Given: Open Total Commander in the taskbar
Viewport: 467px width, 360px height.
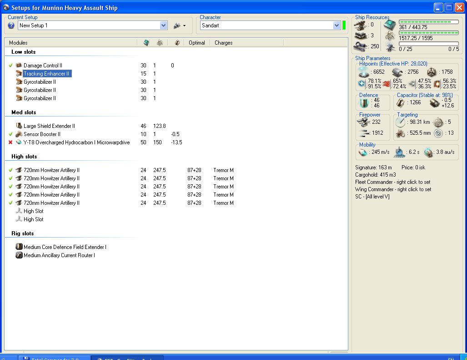Looking at the screenshot, I should pos(55,358).
